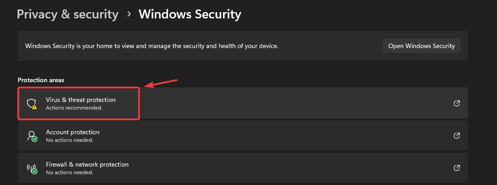Click the Firewall & network protection antenna icon
This screenshot has width=497, height=185.
coord(31,168)
